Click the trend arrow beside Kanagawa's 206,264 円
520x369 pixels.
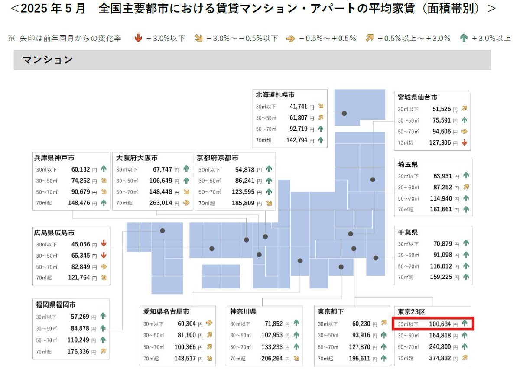pos(296,358)
